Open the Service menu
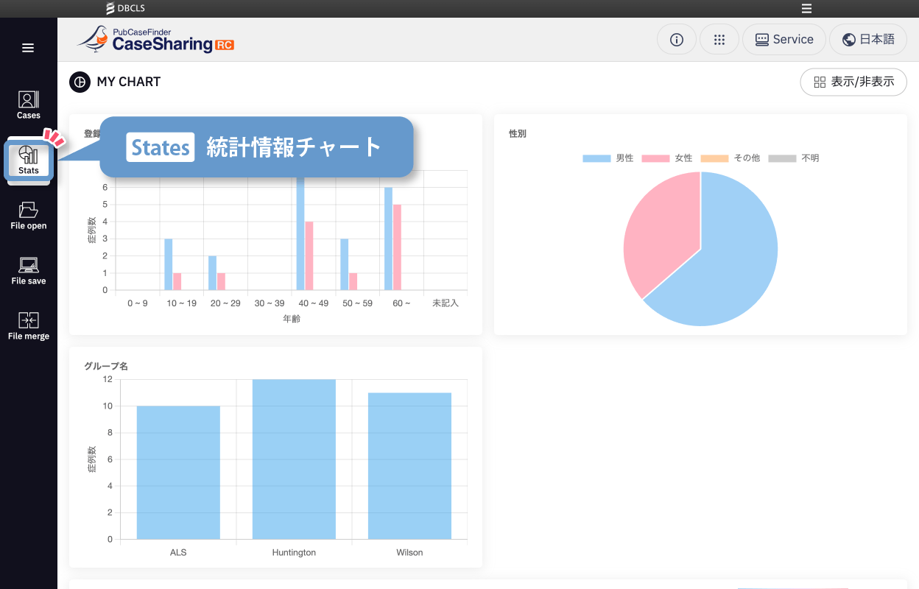Image resolution: width=919 pixels, height=589 pixels. pos(784,40)
